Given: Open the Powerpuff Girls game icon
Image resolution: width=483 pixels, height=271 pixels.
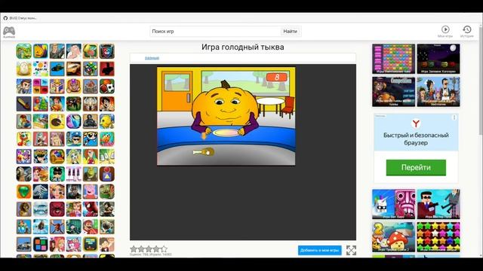Looking at the screenshot, I should coord(91,139).
